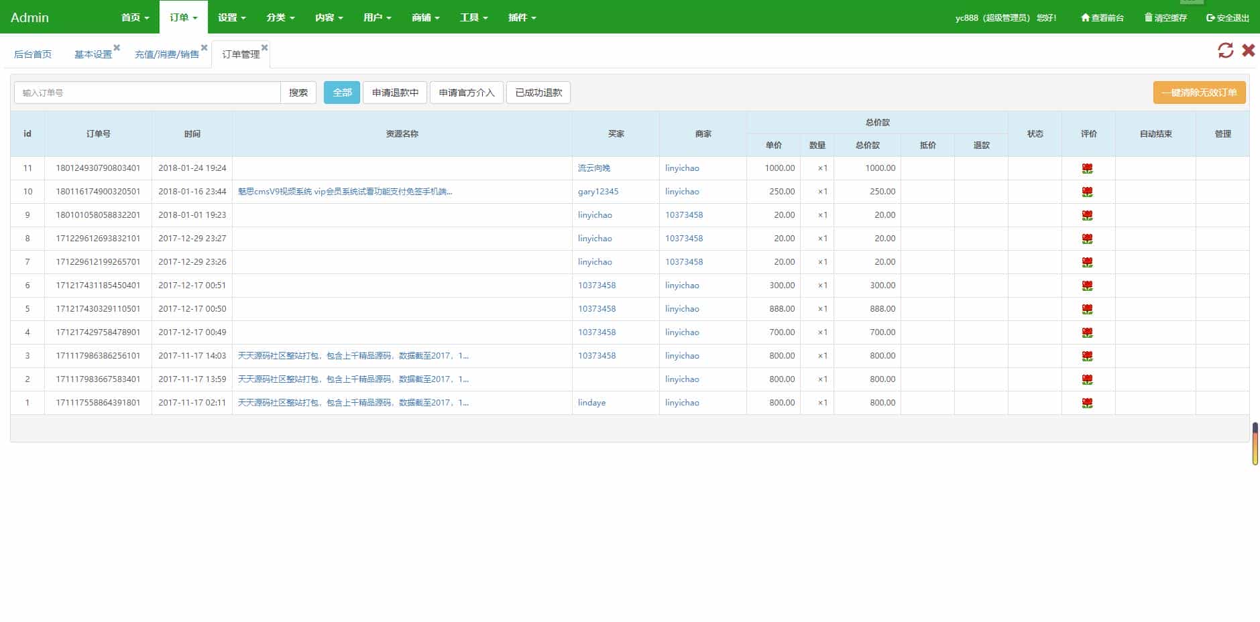The width and height of the screenshot is (1260, 622).
Task: Select the 申请退款中 filter button
Action: (395, 92)
